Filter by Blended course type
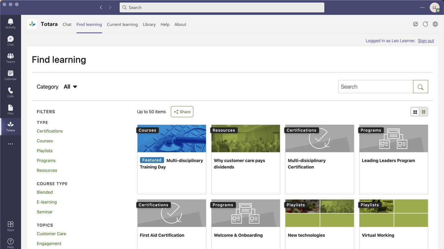This screenshot has height=249, width=444. tap(45, 192)
